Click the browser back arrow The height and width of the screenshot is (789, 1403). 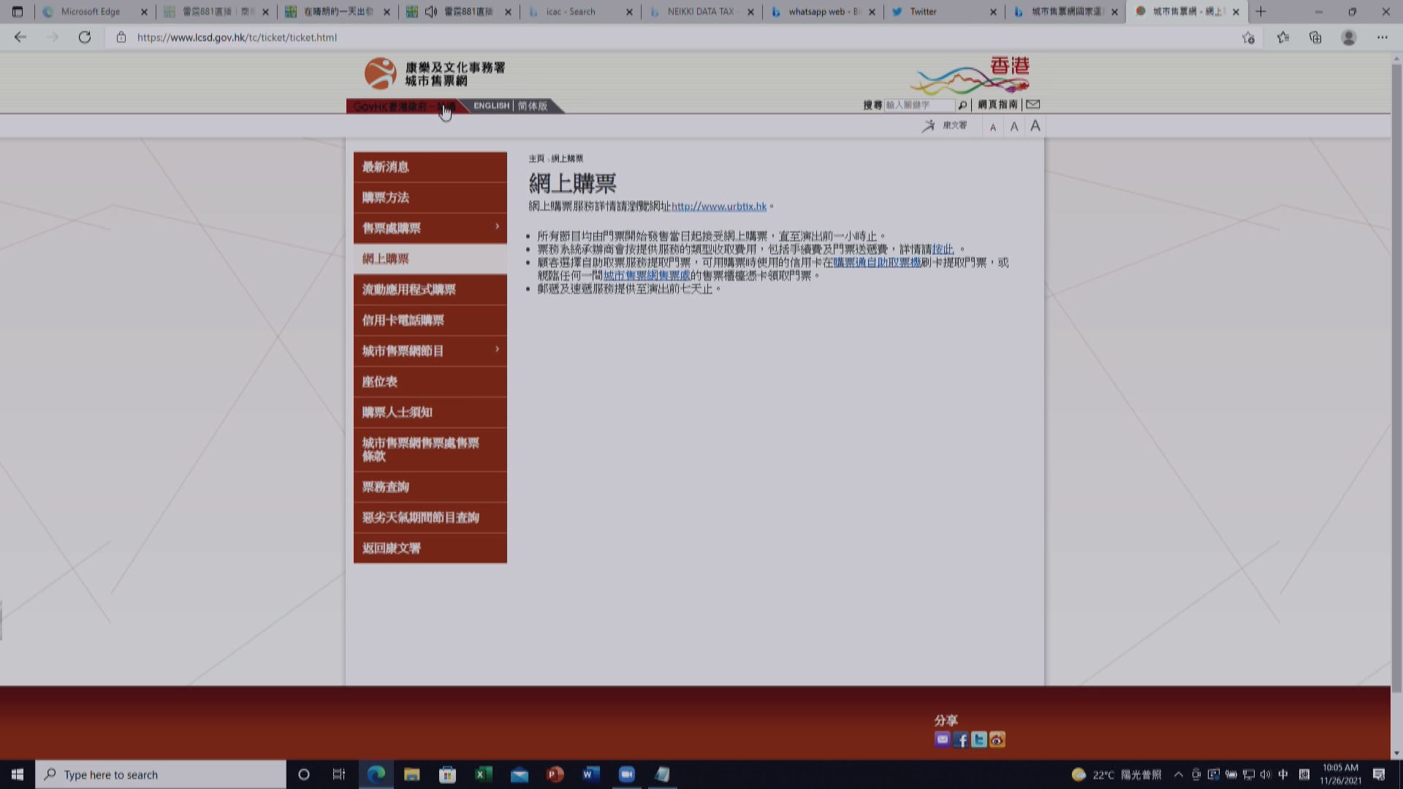pos(20,37)
